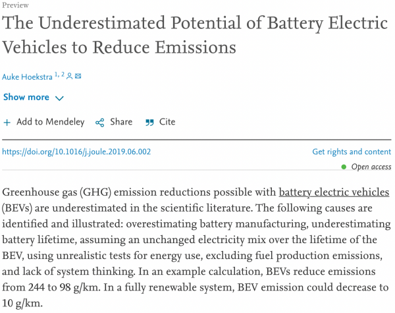Follow the battery electric vehicles link

click(334, 192)
